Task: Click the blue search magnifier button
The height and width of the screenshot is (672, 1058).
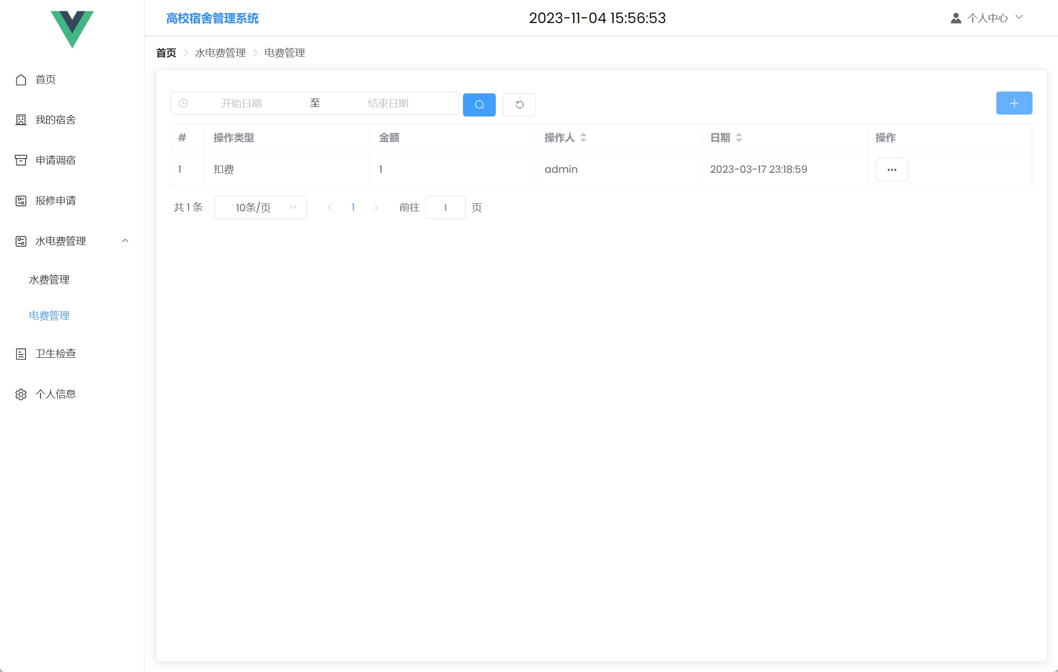Action: [479, 104]
